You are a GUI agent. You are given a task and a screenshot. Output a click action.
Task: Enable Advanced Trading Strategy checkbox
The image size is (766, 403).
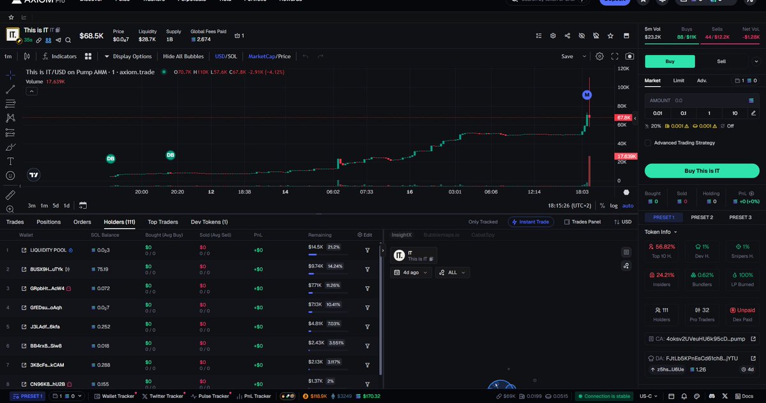coord(648,143)
